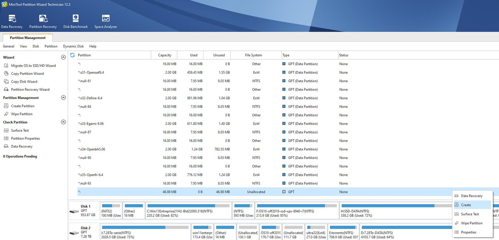Click Data Recovery icon under Check Partition
This screenshot has height=240, width=499.
tap(6, 146)
